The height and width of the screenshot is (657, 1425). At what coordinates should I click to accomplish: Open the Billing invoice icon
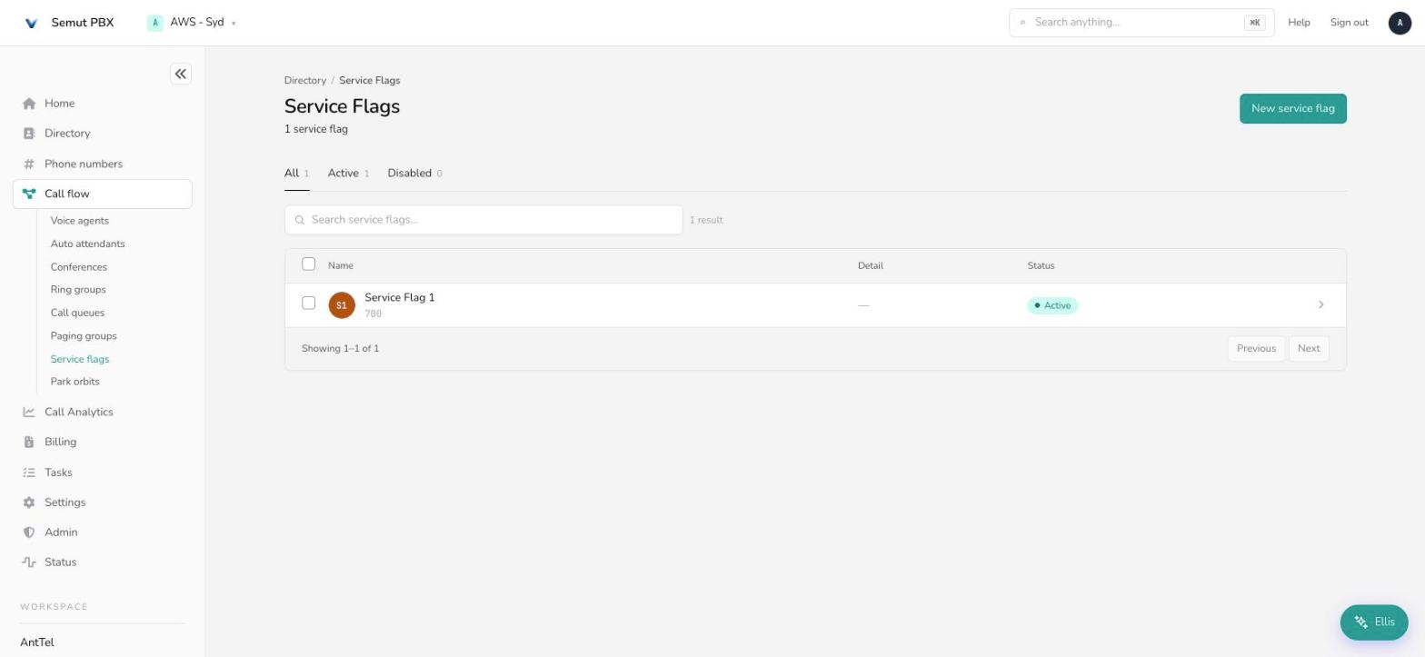[29, 442]
